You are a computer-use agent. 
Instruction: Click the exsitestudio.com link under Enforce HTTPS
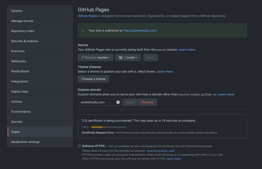(x=161, y=151)
